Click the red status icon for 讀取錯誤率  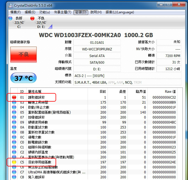(14, 97)
